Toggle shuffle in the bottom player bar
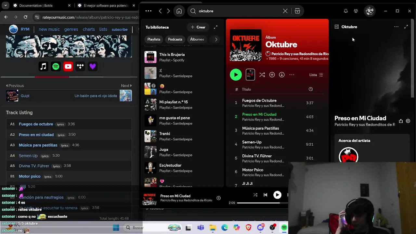The width and height of the screenshot is (416, 234). pyautogui.click(x=255, y=195)
